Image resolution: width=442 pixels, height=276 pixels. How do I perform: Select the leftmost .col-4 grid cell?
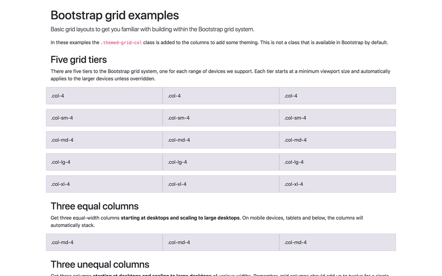pyautogui.click(x=104, y=96)
